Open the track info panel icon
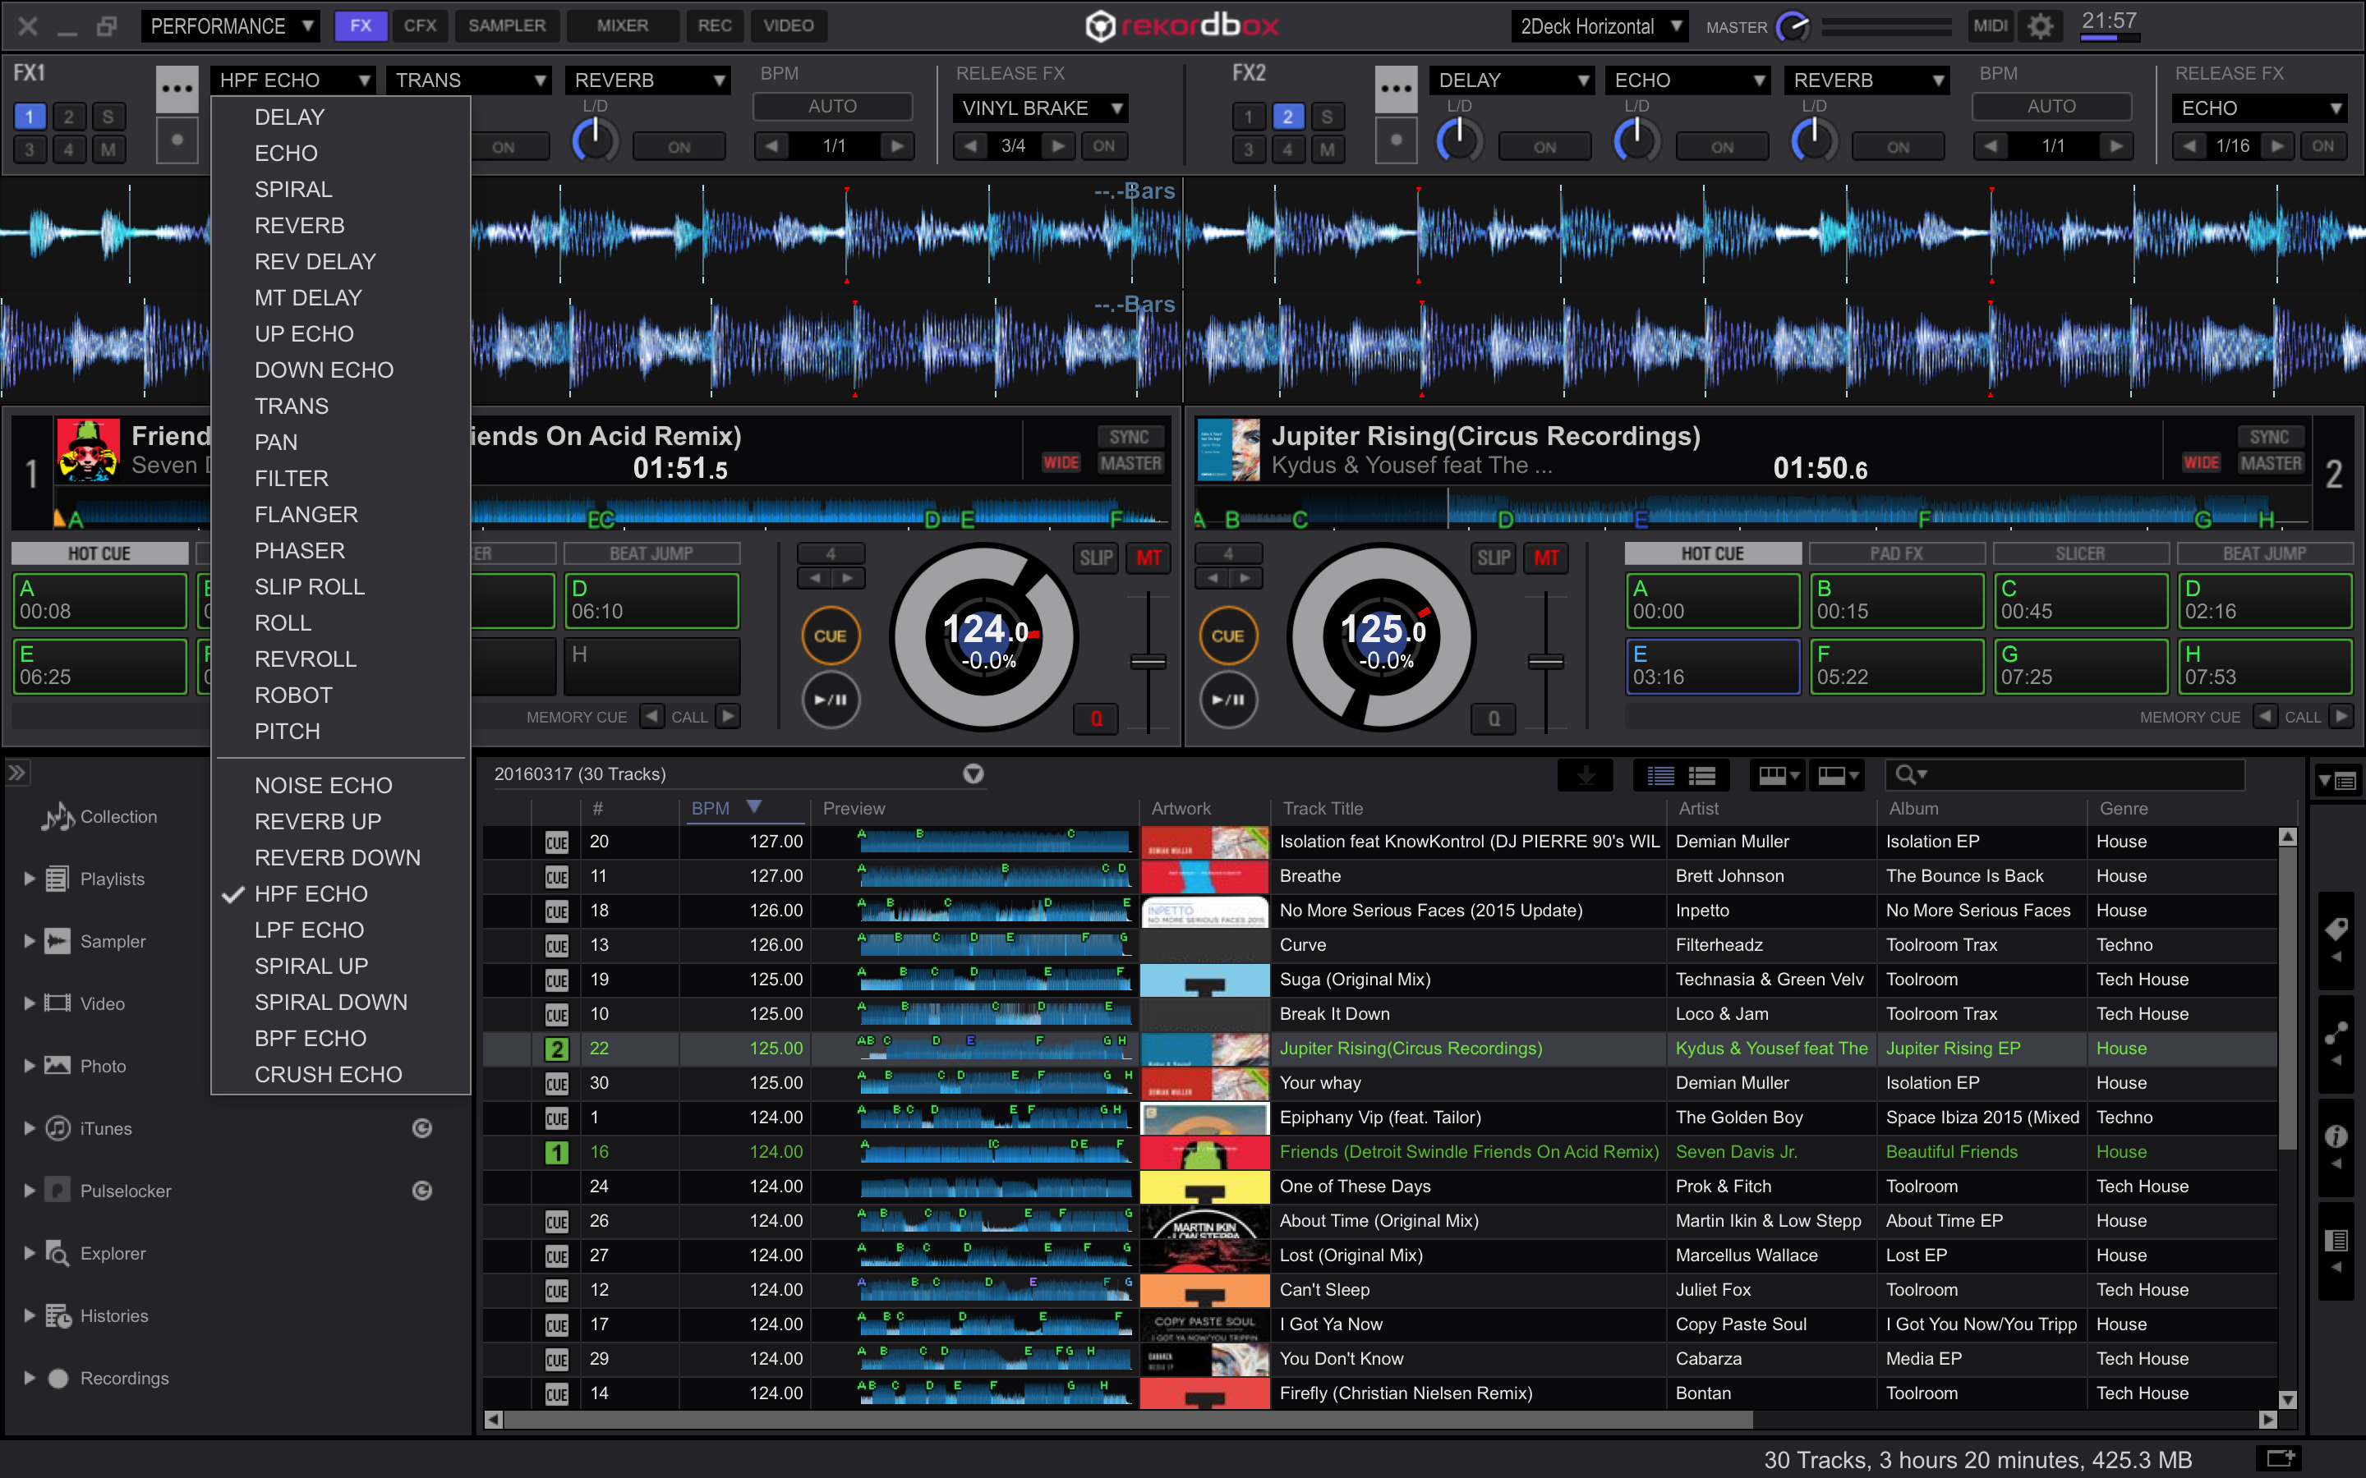This screenshot has width=2366, height=1478. [x=2336, y=1136]
